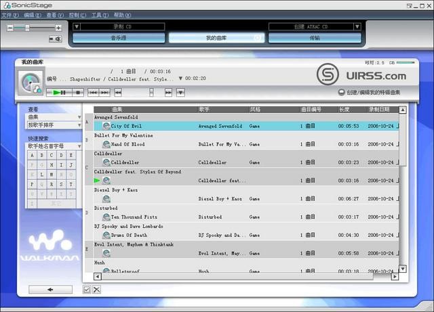The image size is (434, 312).
Task: Click the play/pause button in the player
Action: [58, 92]
